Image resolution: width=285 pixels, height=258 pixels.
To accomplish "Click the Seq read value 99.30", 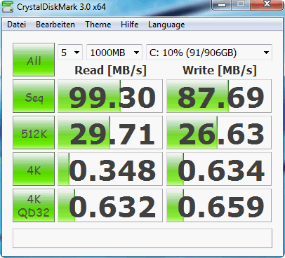I will point(110,96).
